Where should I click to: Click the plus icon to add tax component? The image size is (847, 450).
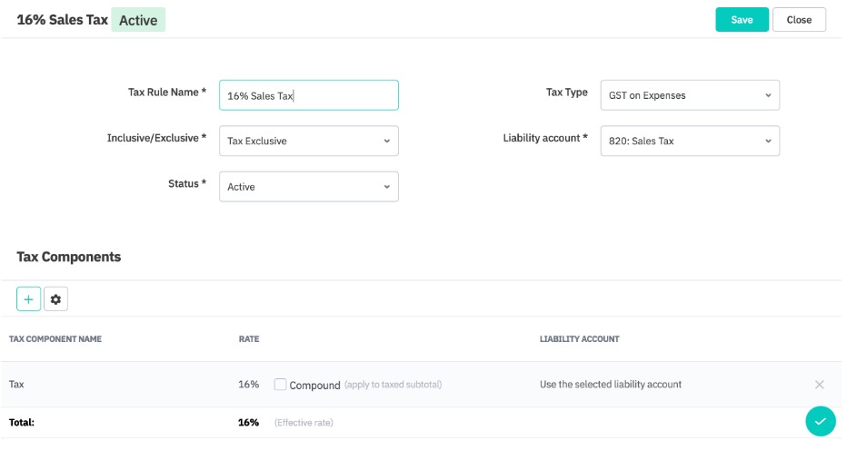click(28, 298)
